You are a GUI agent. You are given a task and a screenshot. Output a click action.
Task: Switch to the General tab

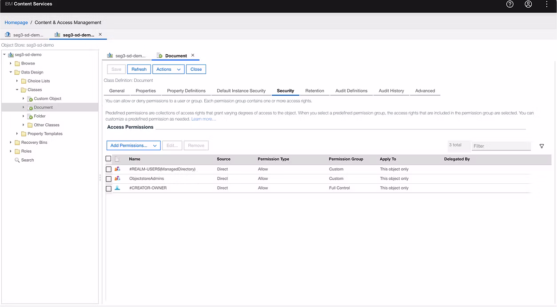tap(117, 91)
